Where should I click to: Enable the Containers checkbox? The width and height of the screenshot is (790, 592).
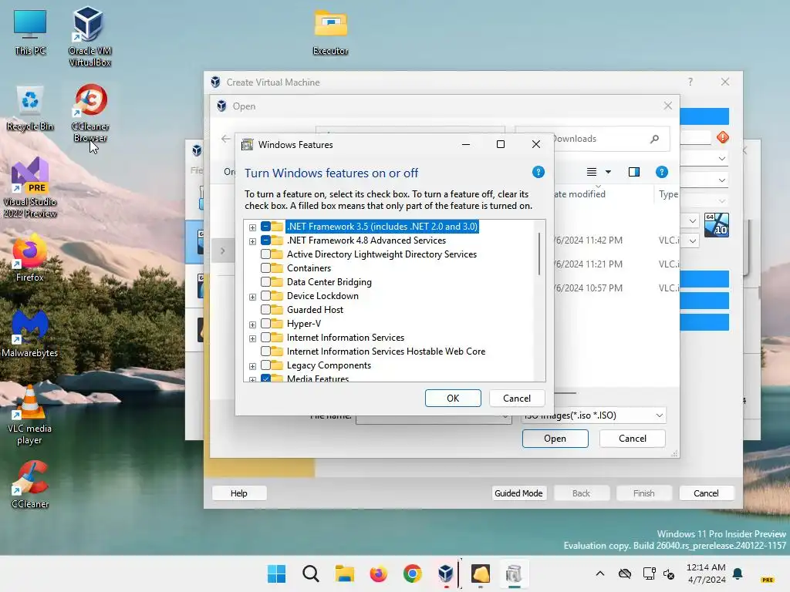tap(265, 268)
